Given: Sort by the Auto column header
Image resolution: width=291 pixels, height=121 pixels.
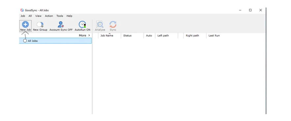Looking at the screenshot, I should 149,36.
